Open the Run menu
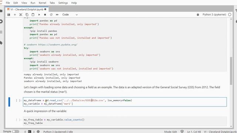This screenshot has width=237, height=133. pos(33,3)
